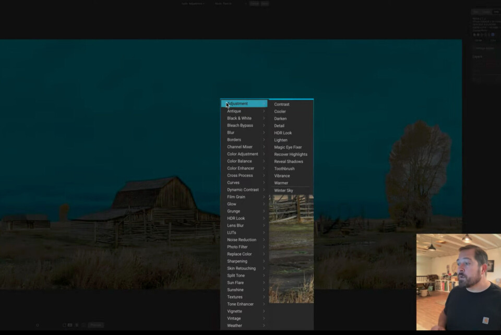Select the Vignette filter
This screenshot has width=501, height=335.
click(x=234, y=312)
